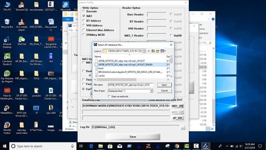The height and width of the screenshot is (150, 266).
Task: Open Task View on taskbar
Action: (x=81, y=146)
